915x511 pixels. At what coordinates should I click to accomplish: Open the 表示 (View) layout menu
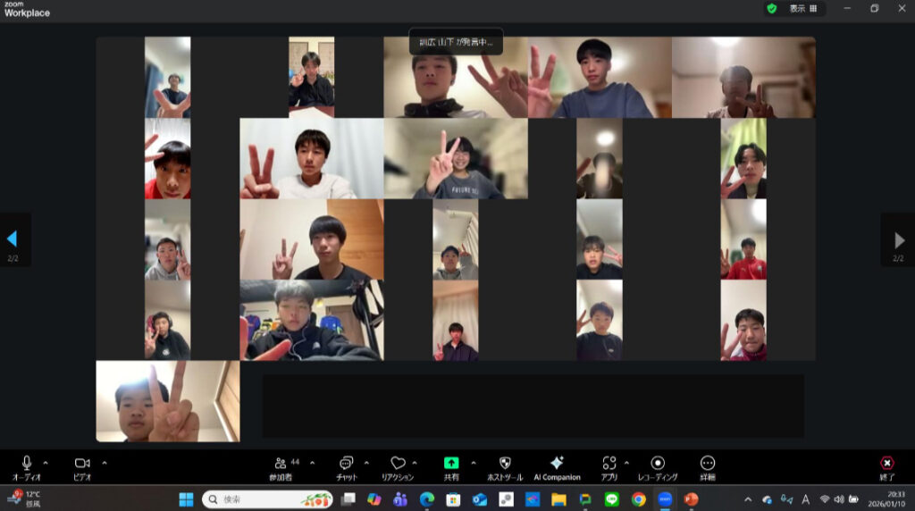[x=802, y=8]
